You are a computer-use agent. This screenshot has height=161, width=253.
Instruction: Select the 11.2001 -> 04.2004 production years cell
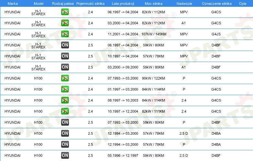123,34
